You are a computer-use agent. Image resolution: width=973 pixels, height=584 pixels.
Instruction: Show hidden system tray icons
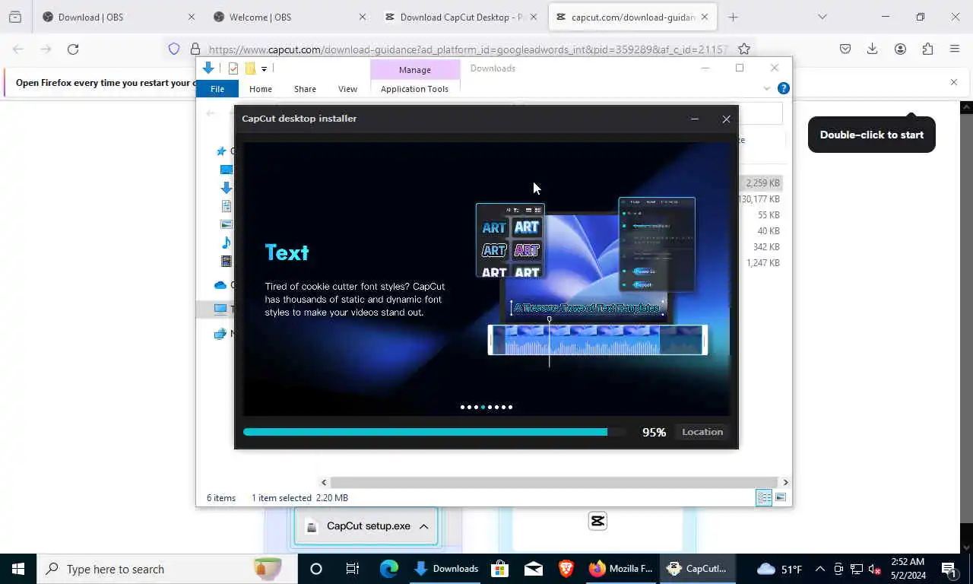click(820, 569)
